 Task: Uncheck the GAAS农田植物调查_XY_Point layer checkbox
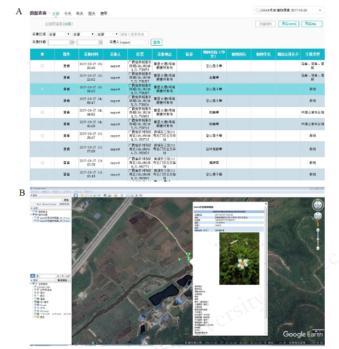(x=35, y=221)
